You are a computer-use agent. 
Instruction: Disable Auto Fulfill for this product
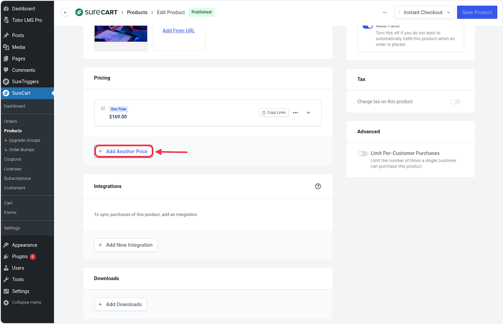click(368, 26)
